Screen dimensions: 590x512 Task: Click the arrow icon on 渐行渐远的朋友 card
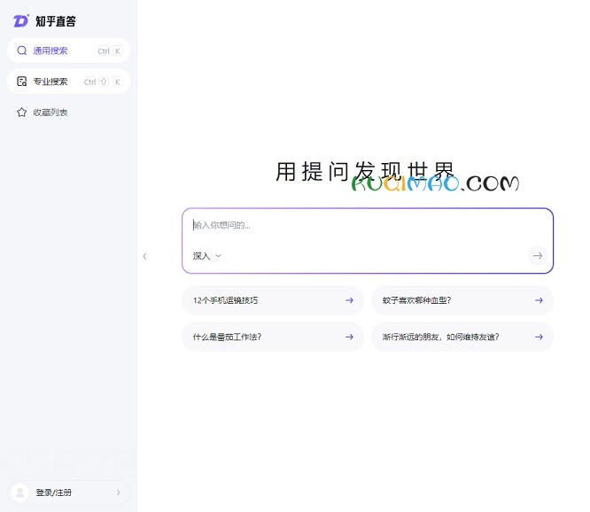point(539,337)
